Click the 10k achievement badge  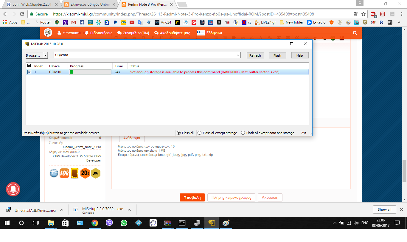(x=64, y=173)
